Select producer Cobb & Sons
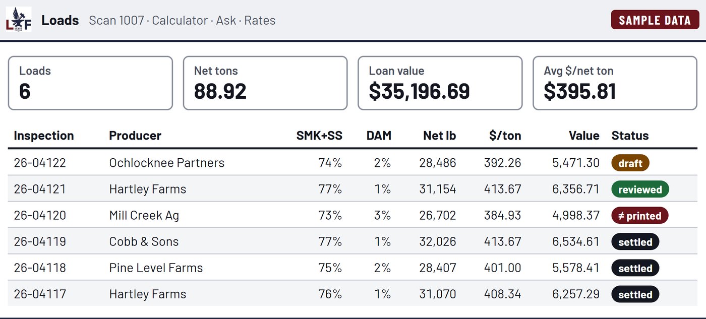The image size is (706, 319). click(144, 241)
